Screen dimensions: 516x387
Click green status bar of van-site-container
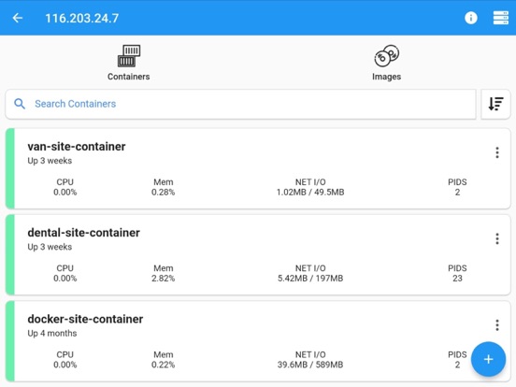coord(10,168)
